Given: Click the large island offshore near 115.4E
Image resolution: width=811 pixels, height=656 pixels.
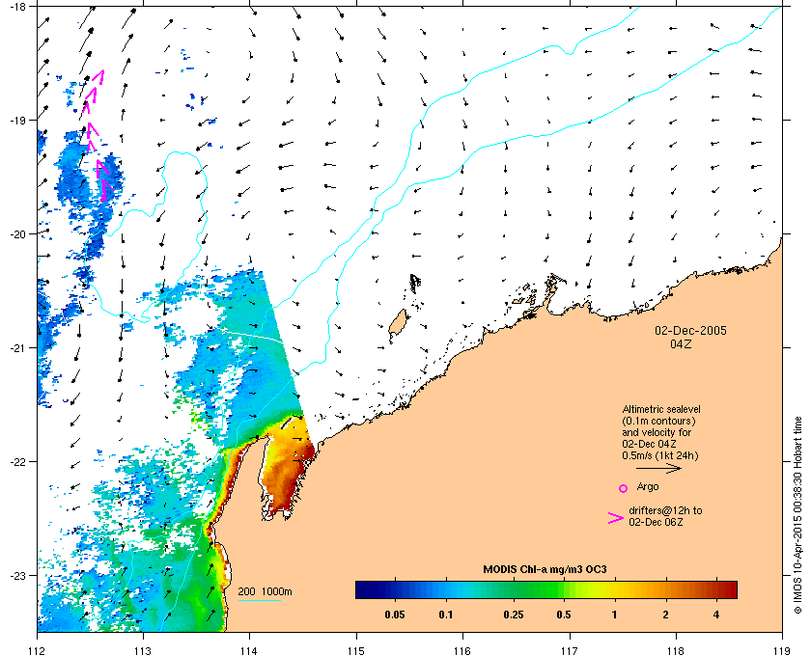Looking at the screenshot, I should (x=397, y=323).
